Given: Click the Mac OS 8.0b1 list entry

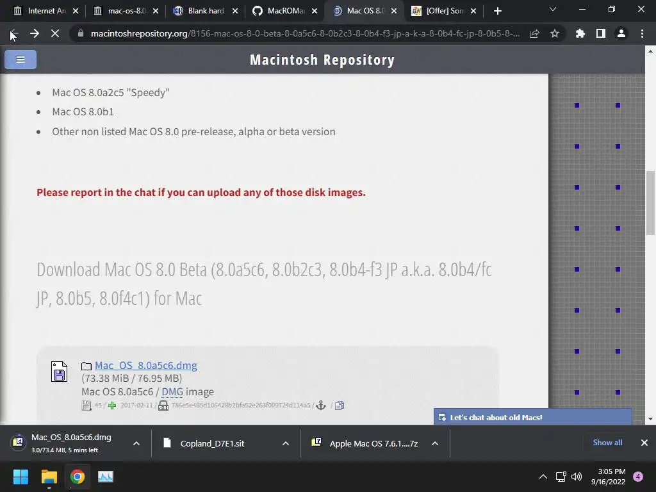Looking at the screenshot, I should tap(83, 111).
